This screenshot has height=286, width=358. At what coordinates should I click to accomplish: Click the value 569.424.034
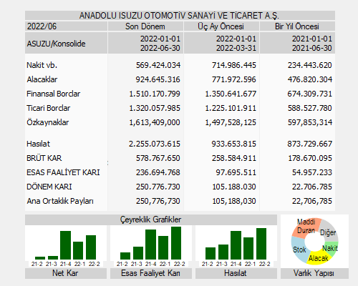(158, 65)
